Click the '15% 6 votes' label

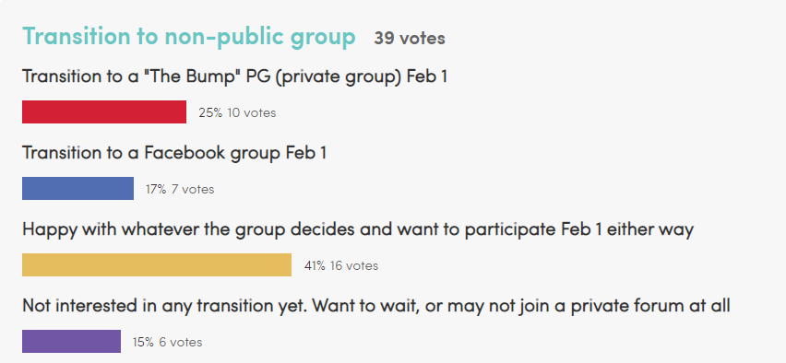tap(167, 343)
